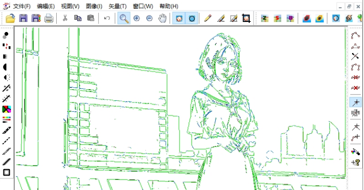This screenshot has width=364, height=190.
Task: Click the solid black half-circle brightness icon
Action: coord(5,67)
